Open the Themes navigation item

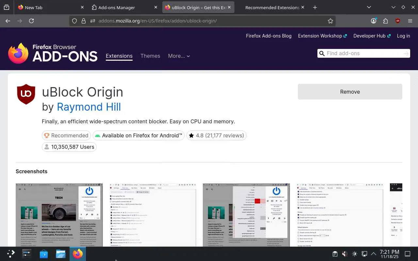[x=150, y=56]
